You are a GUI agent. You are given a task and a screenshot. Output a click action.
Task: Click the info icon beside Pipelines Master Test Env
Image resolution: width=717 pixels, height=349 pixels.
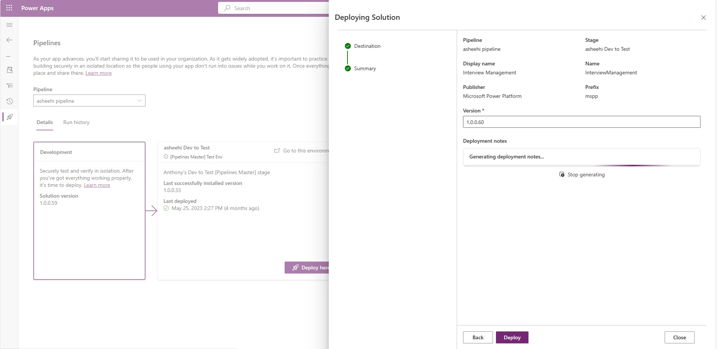point(166,156)
